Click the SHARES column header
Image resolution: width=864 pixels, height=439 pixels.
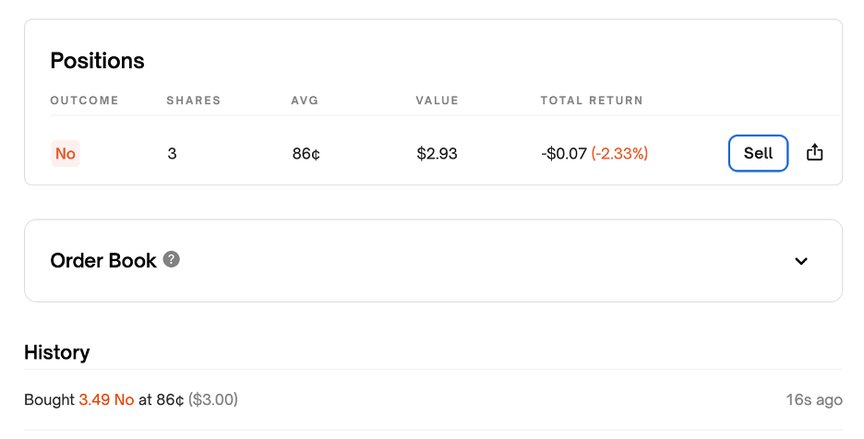point(193,101)
